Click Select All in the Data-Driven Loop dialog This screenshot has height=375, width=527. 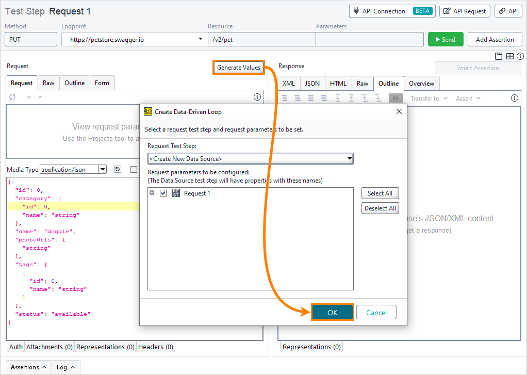click(x=380, y=193)
